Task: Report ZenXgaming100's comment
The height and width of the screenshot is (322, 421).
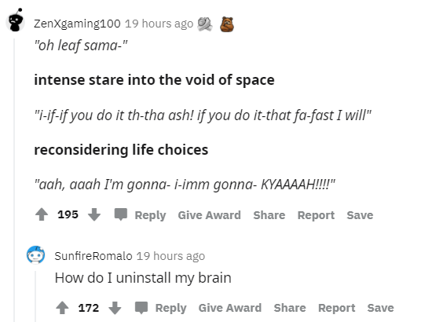Action: click(x=316, y=215)
